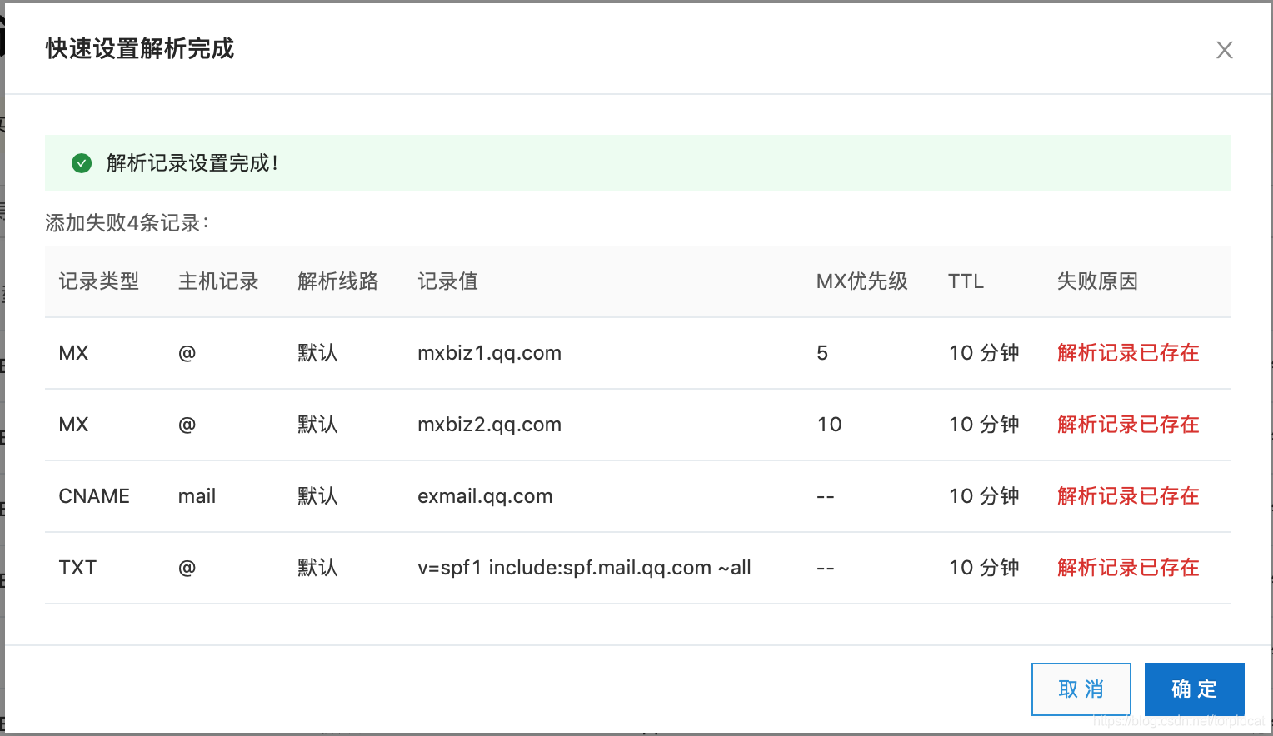Viewport: 1273px width, 736px height.
Task: Click 默认 line in the mxbiz1.qq.com row
Action: pos(317,353)
